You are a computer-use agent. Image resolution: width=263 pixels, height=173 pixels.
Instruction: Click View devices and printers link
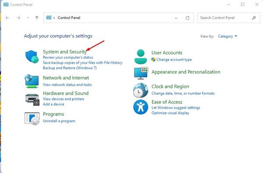pyautogui.click(x=64, y=99)
